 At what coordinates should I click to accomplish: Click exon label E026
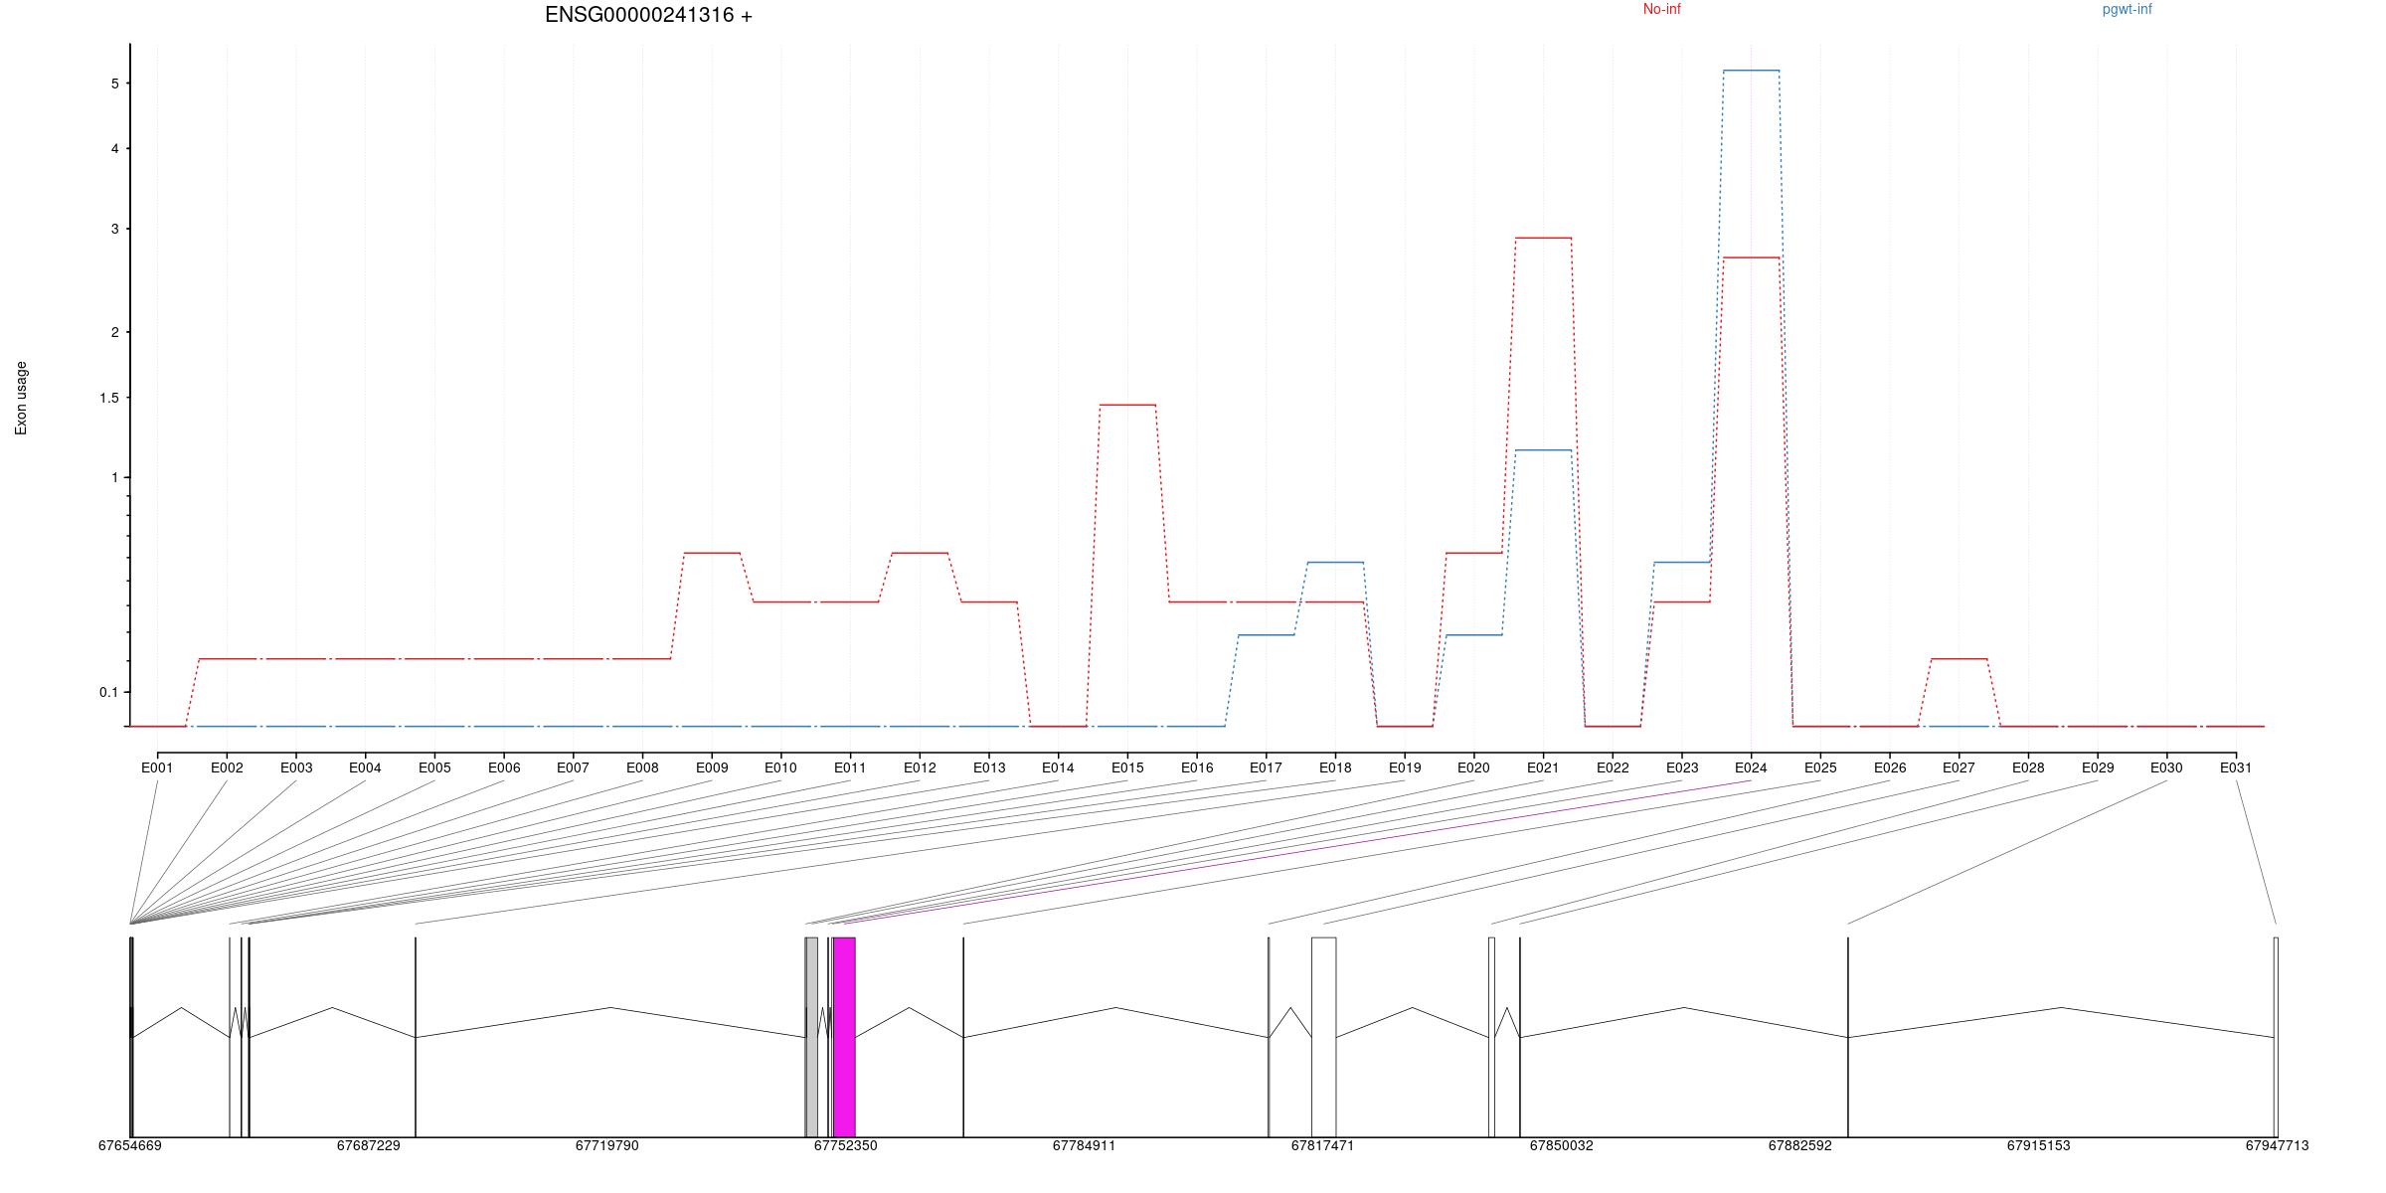point(1890,767)
